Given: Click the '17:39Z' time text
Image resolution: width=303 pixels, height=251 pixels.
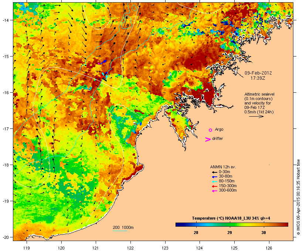Looking at the screenshot, I should [258, 78].
